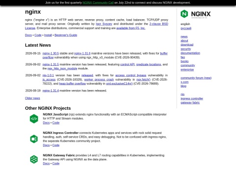Open the top Docs link under the intro
Image resolution: width=236 pixels, height=177 pixels.
[29, 35]
